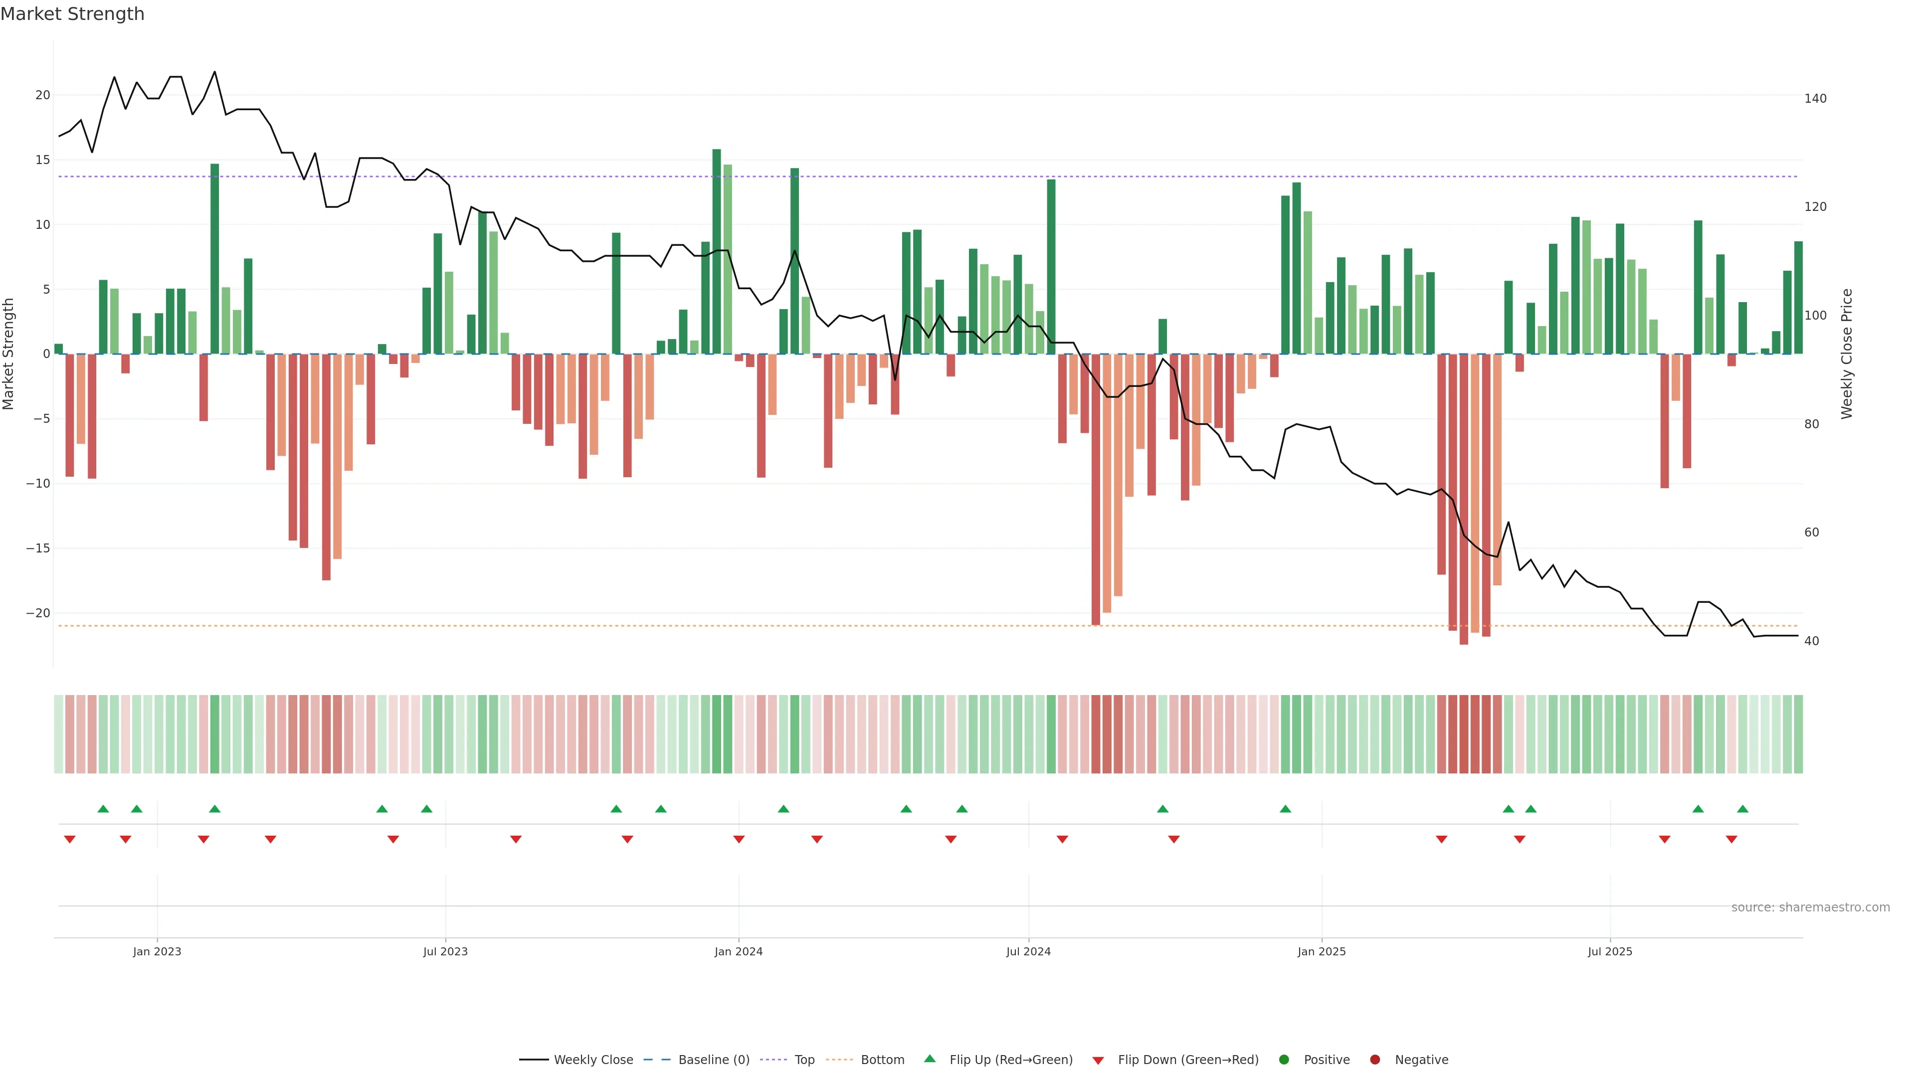This screenshot has height=1077, width=1915.
Task: Click the Market Strength chart title
Action: point(72,14)
